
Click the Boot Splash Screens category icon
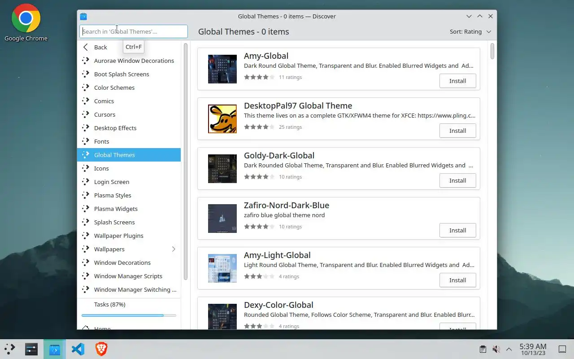(x=86, y=74)
